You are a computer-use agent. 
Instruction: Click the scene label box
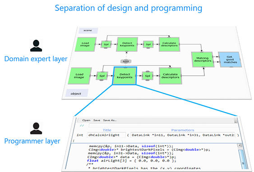88,31
